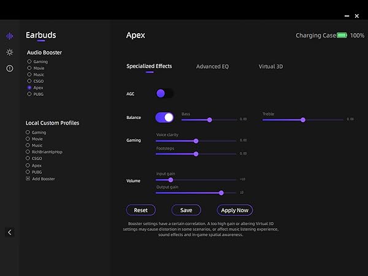
Task: Collapse the sidebar with the back arrow
Action: 9,232
